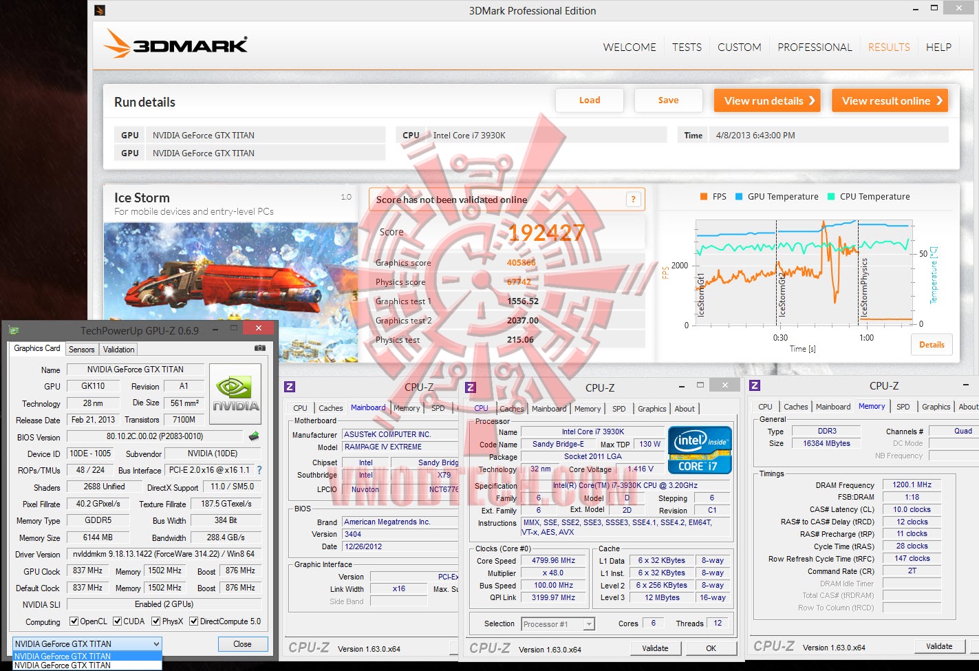Select the Graphics Card tab in GPU-Z
Screen dimensions: 979x671
37,348
